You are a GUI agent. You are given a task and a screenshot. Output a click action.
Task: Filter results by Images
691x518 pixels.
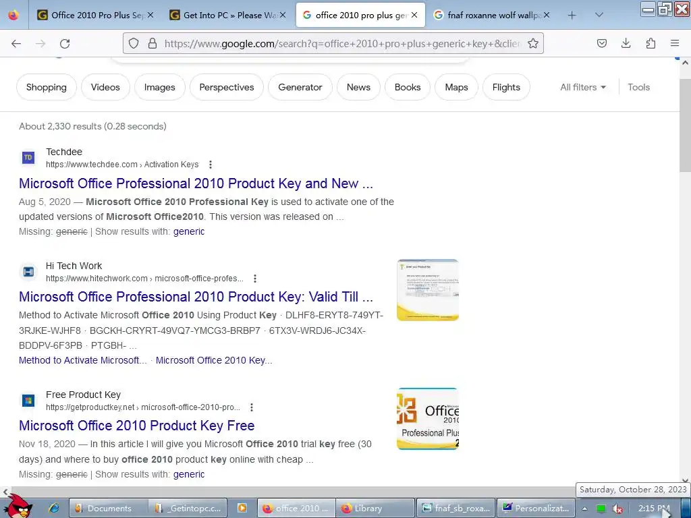point(159,87)
